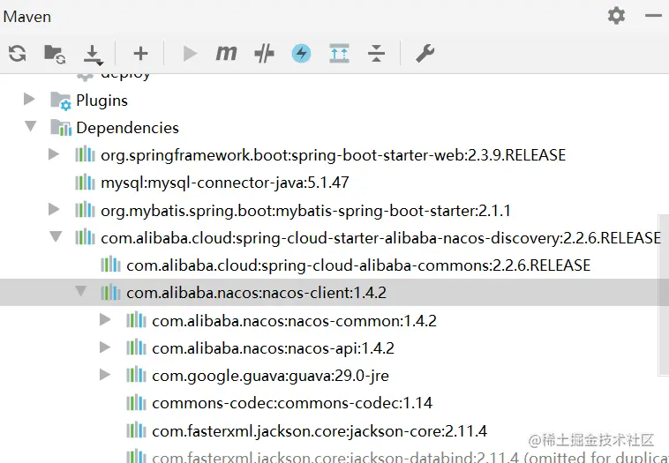
Task: Hide the Maven tool window
Action: (x=653, y=16)
